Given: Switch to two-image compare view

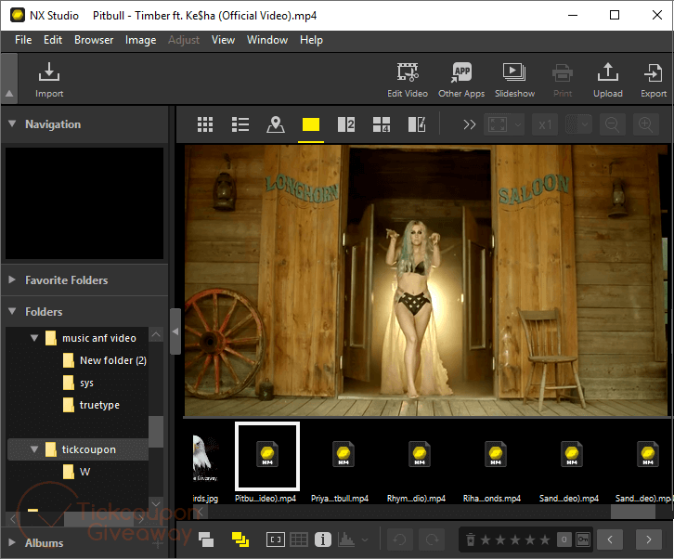Looking at the screenshot, I should 346,124.
